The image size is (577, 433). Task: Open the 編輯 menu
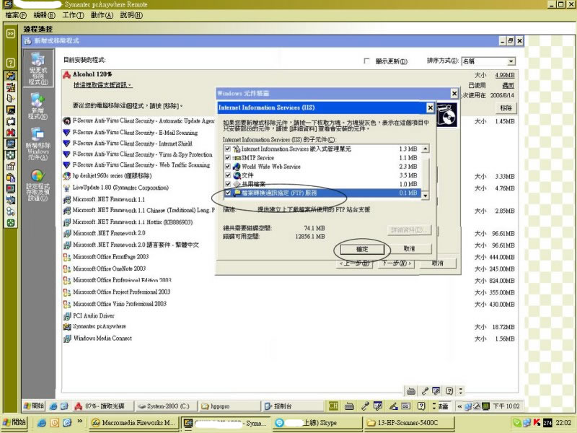(x=44, y=15)
